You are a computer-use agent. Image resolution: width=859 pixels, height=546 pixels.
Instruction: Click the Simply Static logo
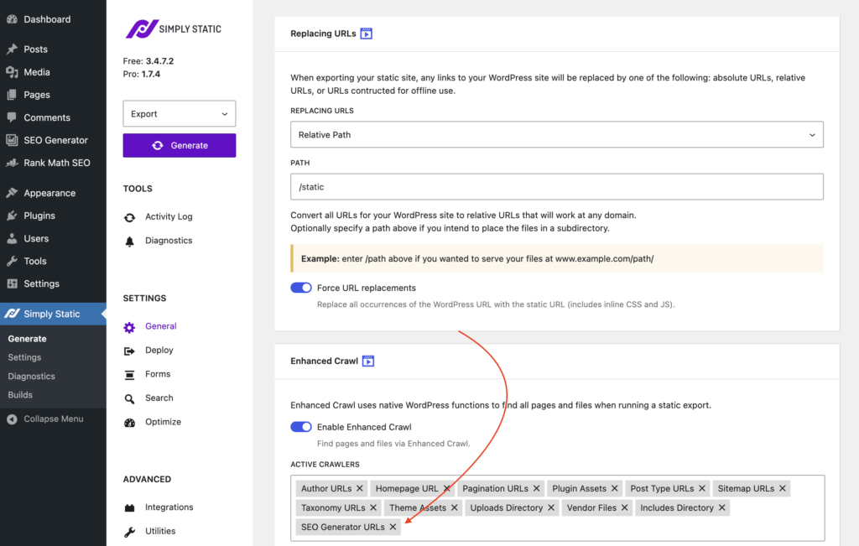(x=174, y=29)
